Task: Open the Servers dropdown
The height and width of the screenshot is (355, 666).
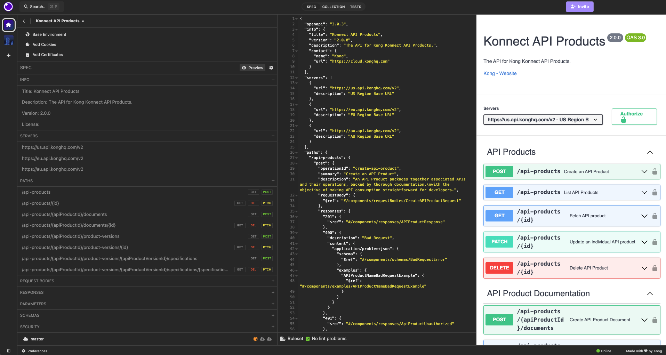Action: pos(543,120)
